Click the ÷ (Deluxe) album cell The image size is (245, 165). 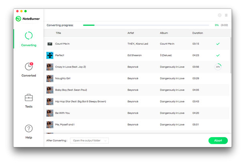tap(166, 55)
